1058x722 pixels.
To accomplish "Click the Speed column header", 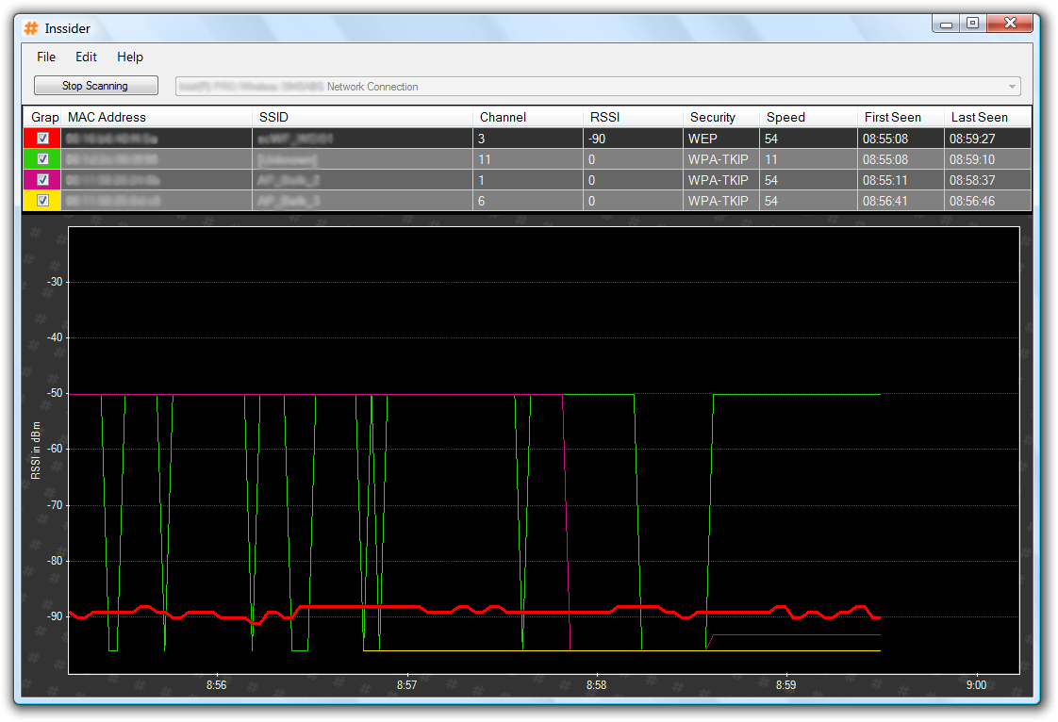I will tap(808, 118).
